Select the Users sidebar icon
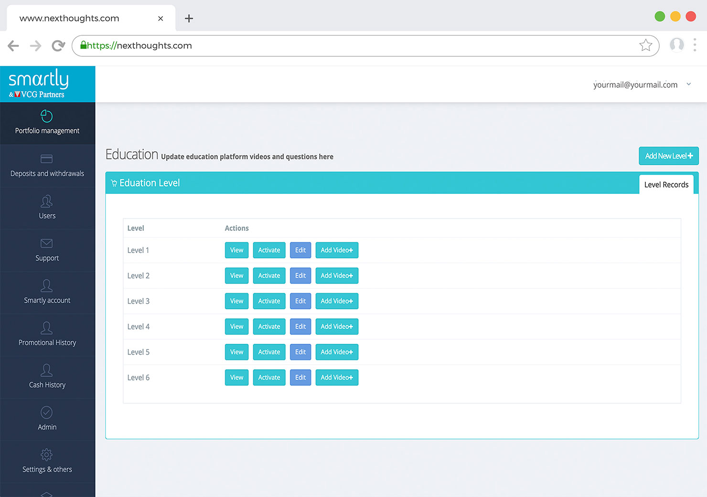Viewport: 707px width, 497px height. (x=46, y=201)
